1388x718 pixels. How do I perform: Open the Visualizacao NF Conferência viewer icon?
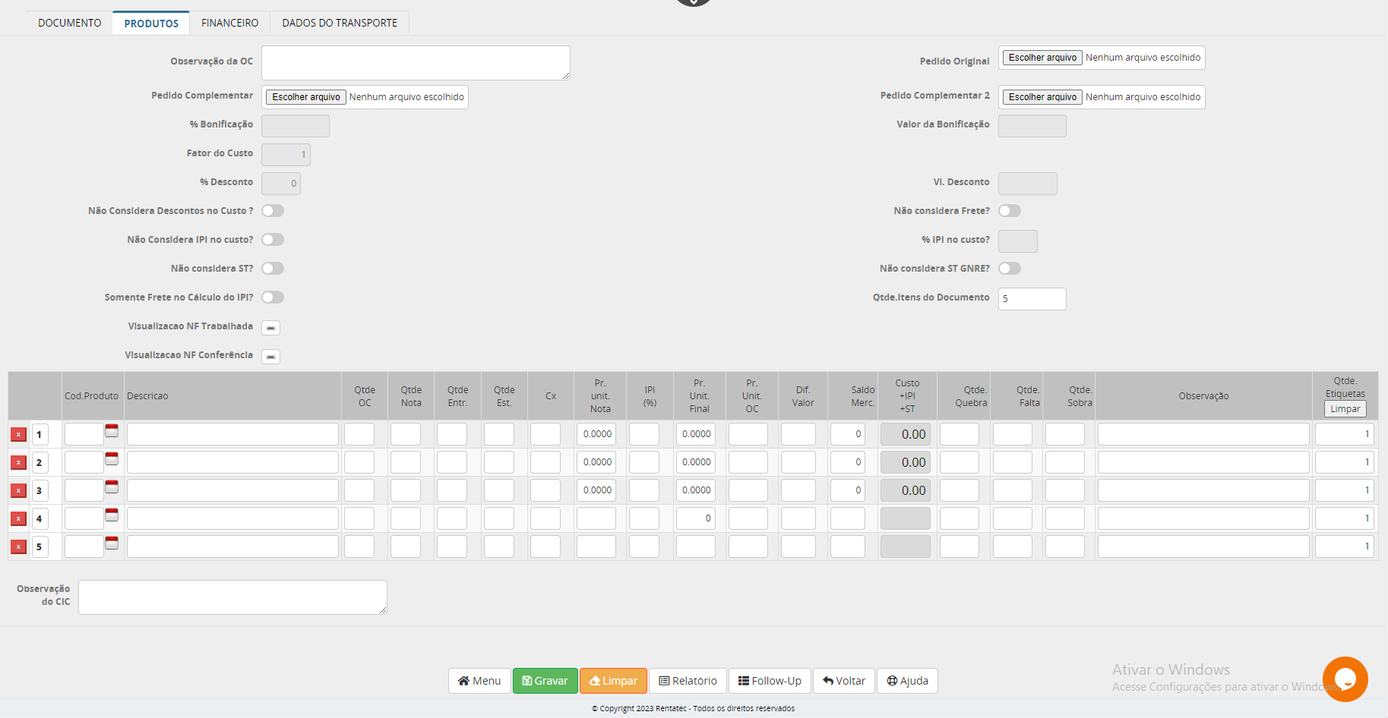coord(270,357)
